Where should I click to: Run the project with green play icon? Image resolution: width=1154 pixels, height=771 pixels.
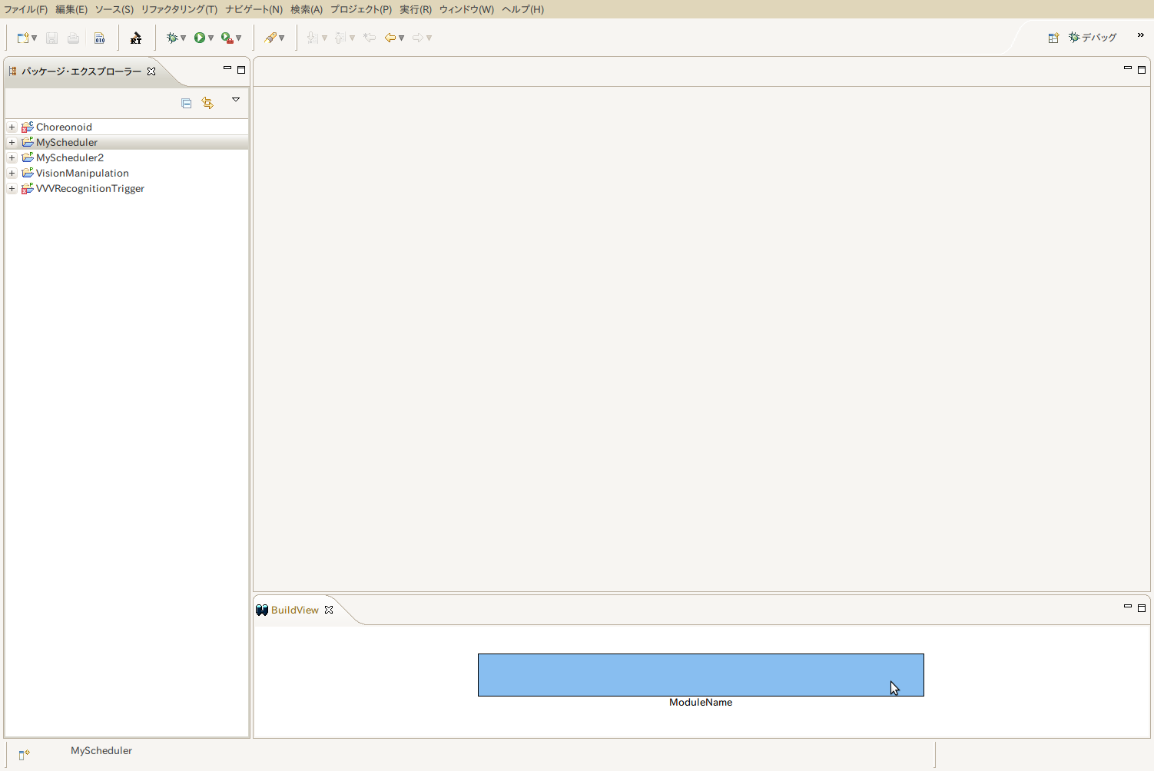[x=200, y=38]
